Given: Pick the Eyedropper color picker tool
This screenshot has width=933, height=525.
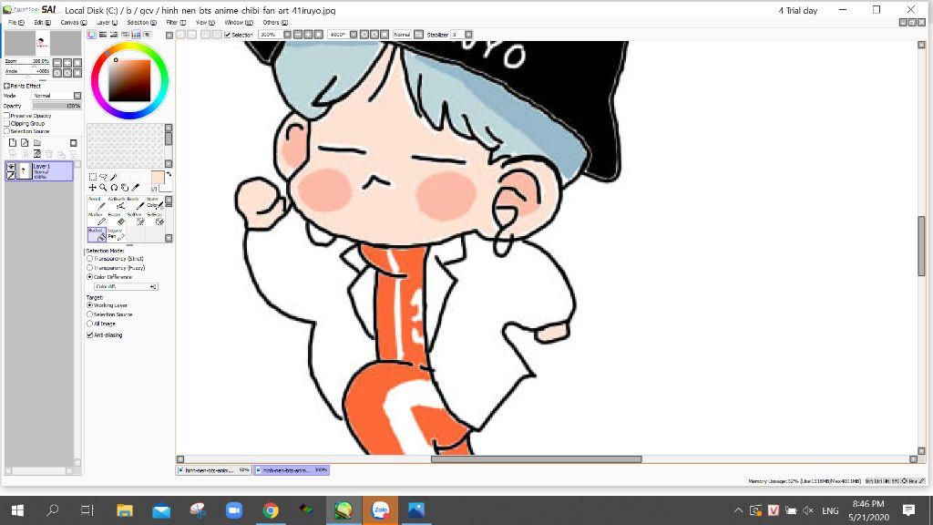Looking at the screenshot, I should [136, 188].
